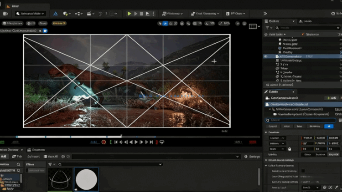Image resolution: width=342 pixels, height=192 pixels.
Task: Click the Show viewport flags button
Action: click(x=43, y=23)
